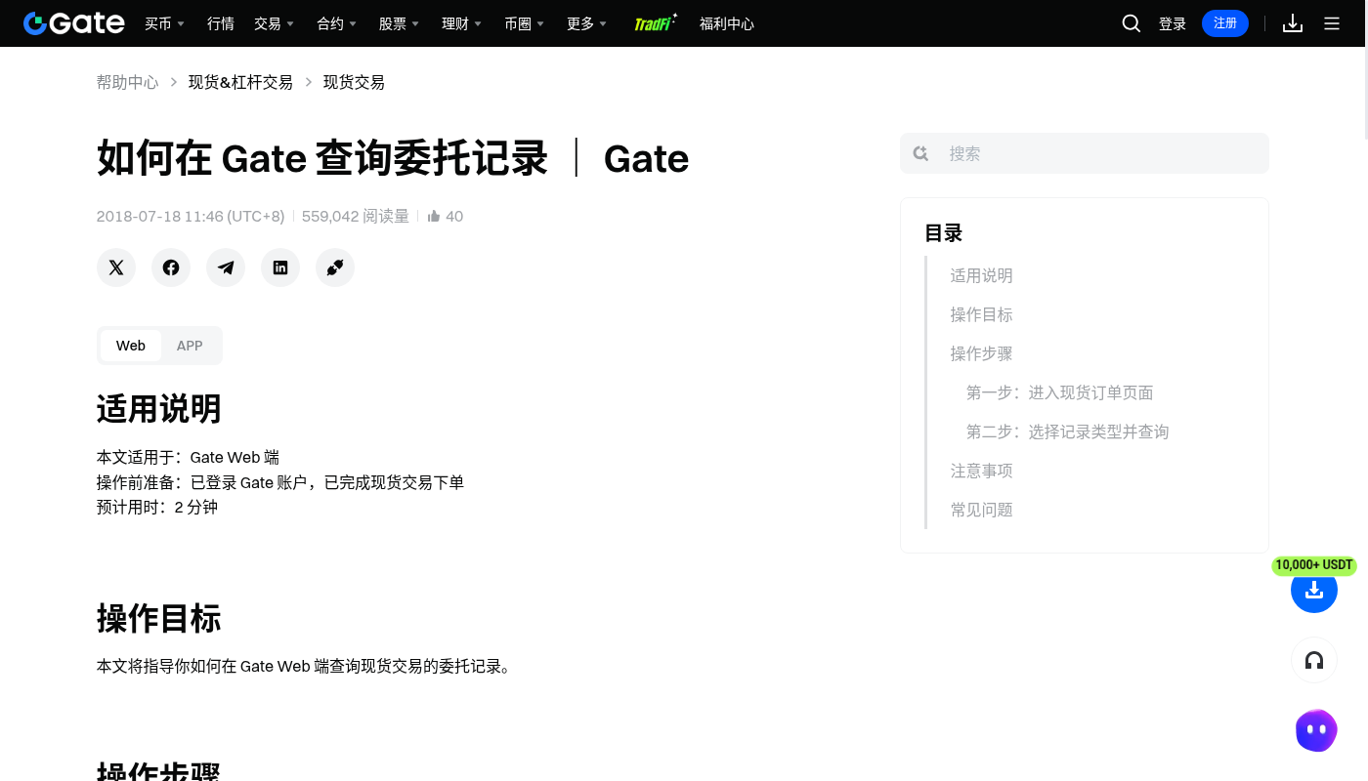Viewport: 1368px width, 781px height.
Task: Click the 登录 login link
Action: click(x=1173, y=23)
